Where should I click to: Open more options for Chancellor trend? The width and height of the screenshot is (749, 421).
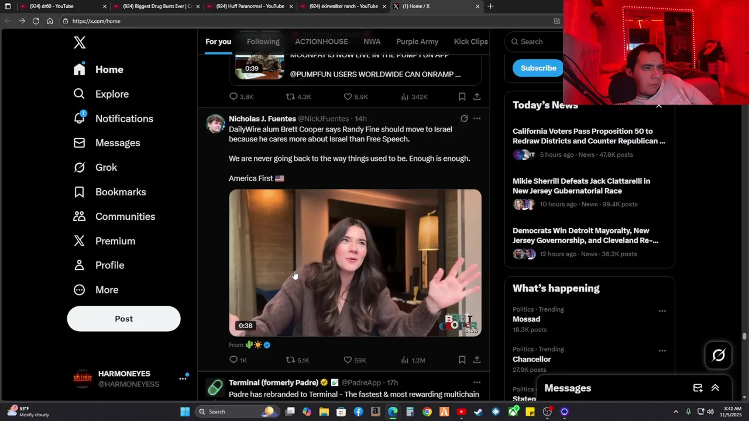tap(662, 351)
